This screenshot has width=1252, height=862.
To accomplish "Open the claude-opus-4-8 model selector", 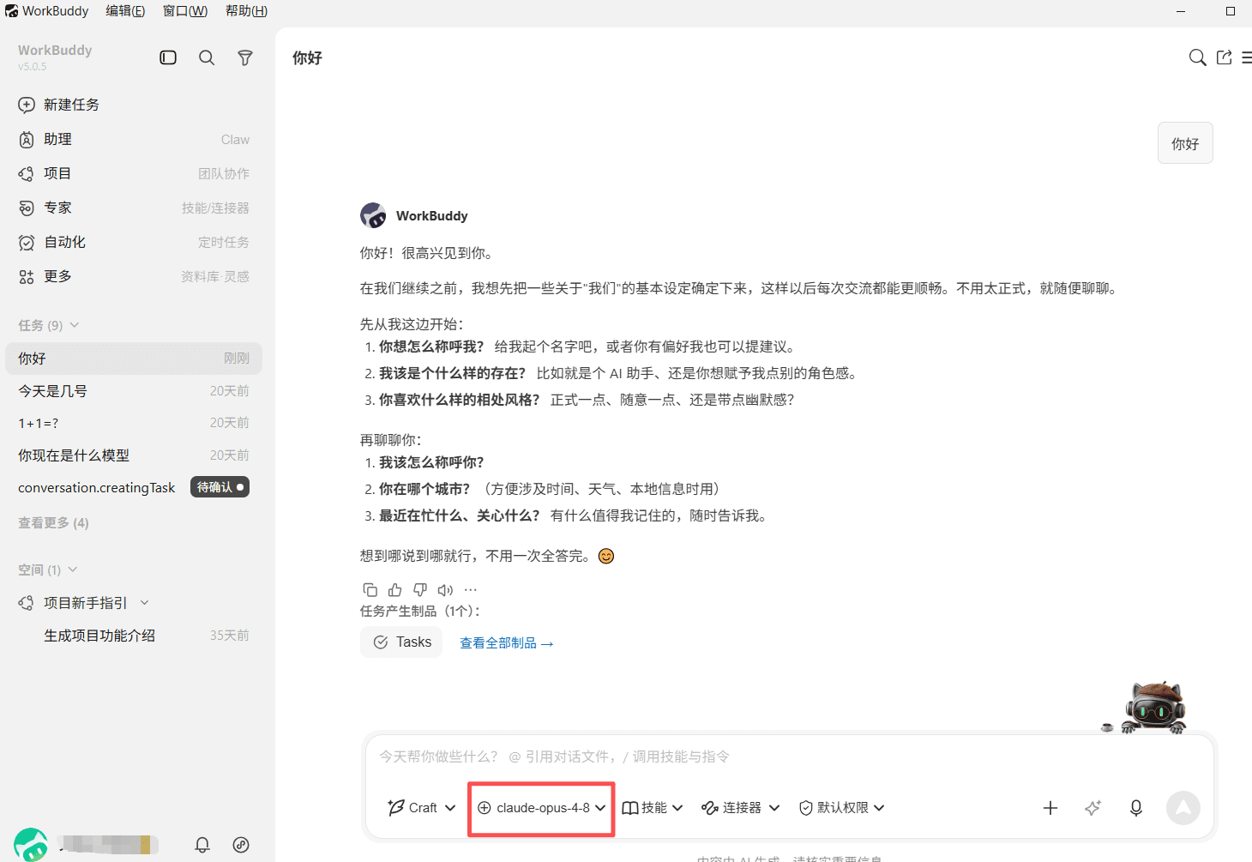I will pyautogui.click(x=542, y=808).
